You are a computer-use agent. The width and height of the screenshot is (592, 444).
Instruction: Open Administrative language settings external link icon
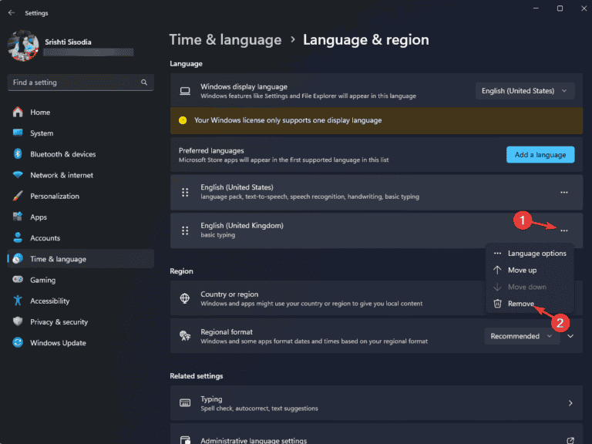(x=570, y=440)
